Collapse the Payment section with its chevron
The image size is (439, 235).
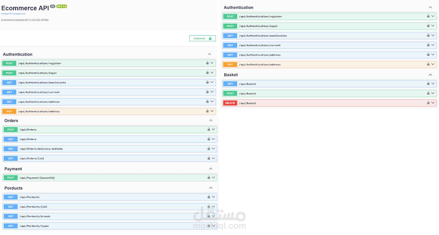click(211, 169)
